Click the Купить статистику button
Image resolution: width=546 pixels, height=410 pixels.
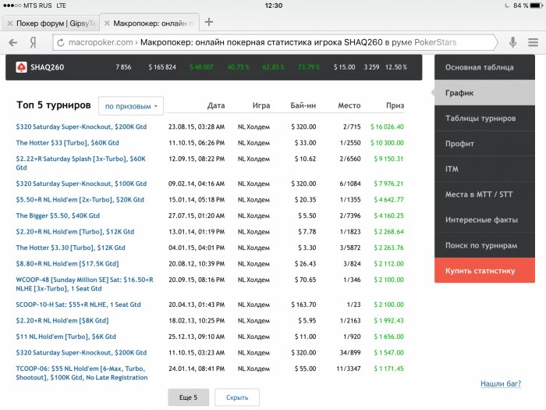click(x=484, y=270)
